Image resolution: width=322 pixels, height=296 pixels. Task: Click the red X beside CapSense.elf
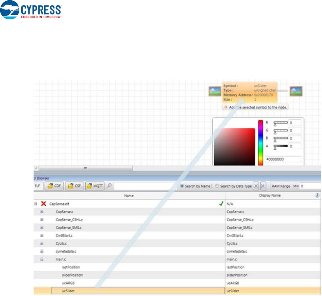click(x=43, y=204)
